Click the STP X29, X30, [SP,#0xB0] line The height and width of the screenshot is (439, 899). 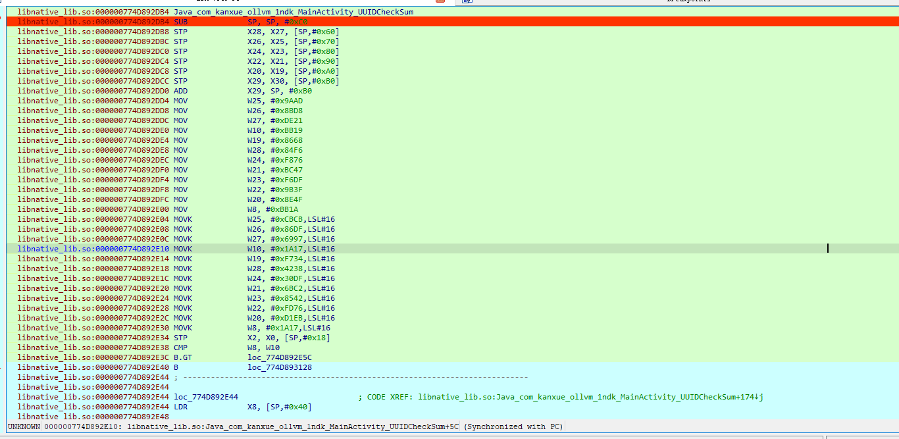tap(178, 81)
